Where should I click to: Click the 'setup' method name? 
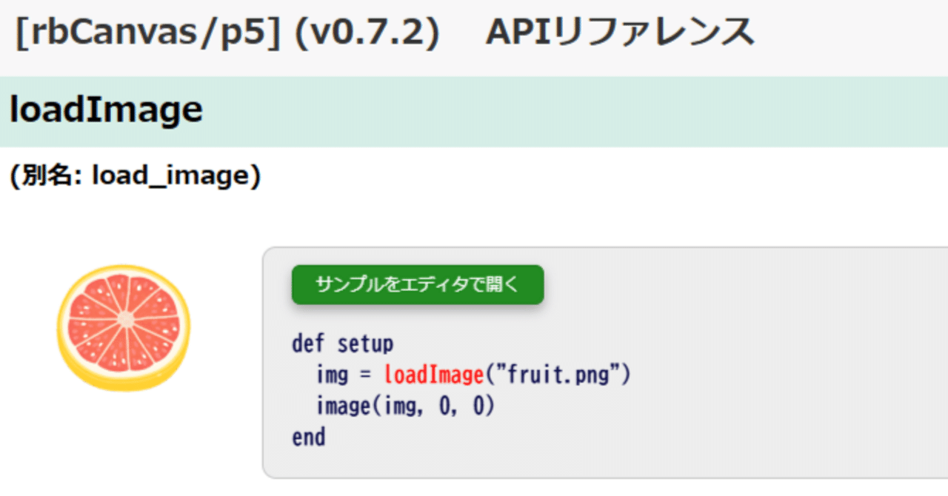click(365, 344)
